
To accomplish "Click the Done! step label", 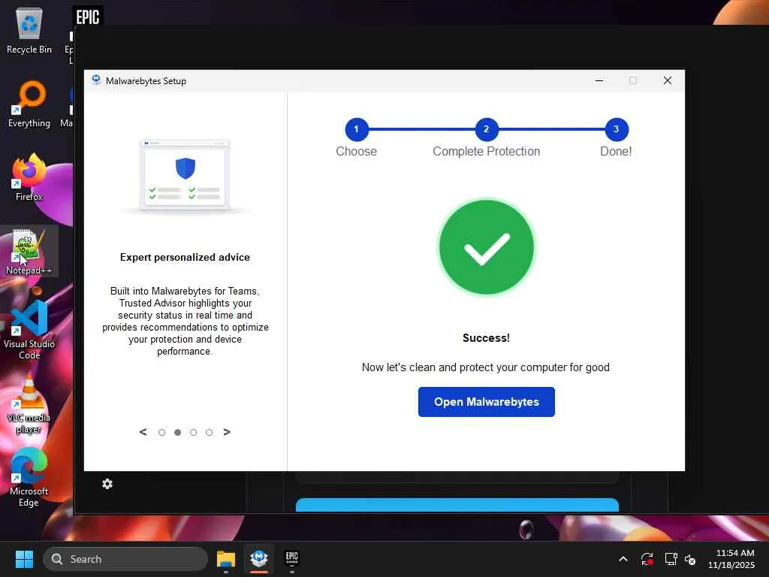I will (x=616, y=151).
